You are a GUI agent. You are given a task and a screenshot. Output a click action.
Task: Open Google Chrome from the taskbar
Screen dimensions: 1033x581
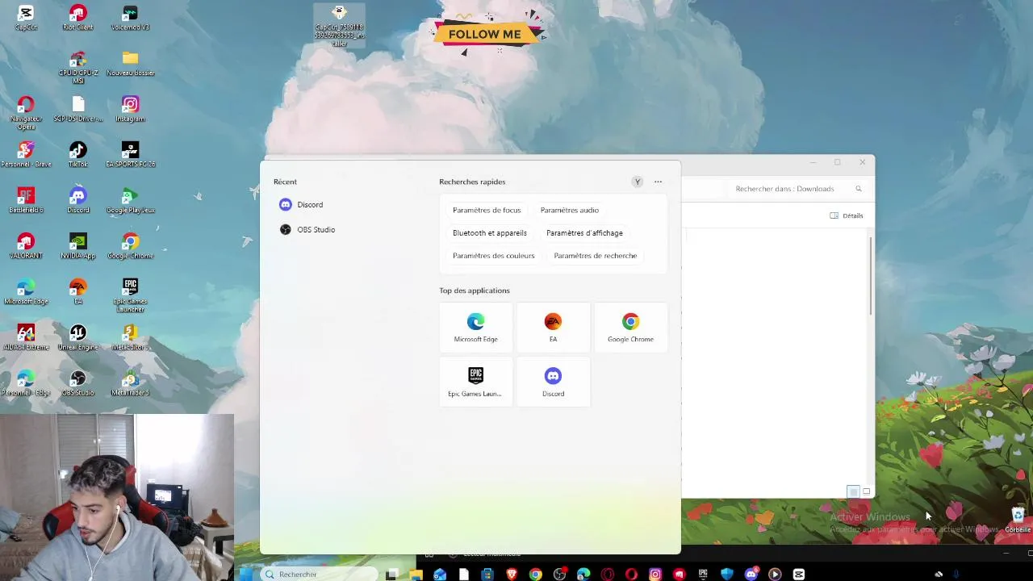coord(535,574)
